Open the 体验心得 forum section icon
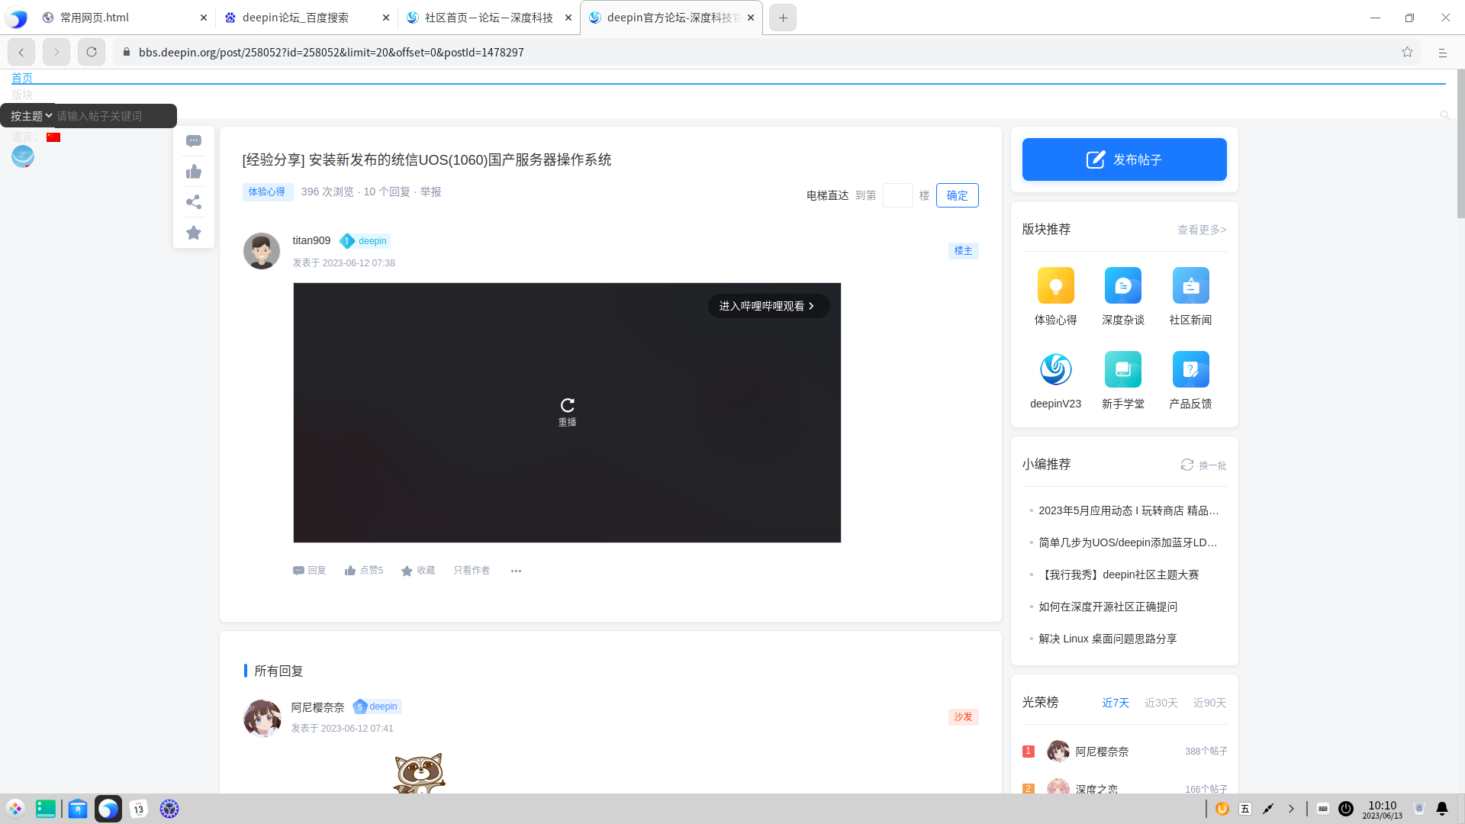 1055,285
